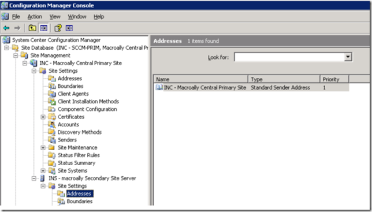372x212 pixels.
Task: Open the Action menu
Action: [35, 17]
